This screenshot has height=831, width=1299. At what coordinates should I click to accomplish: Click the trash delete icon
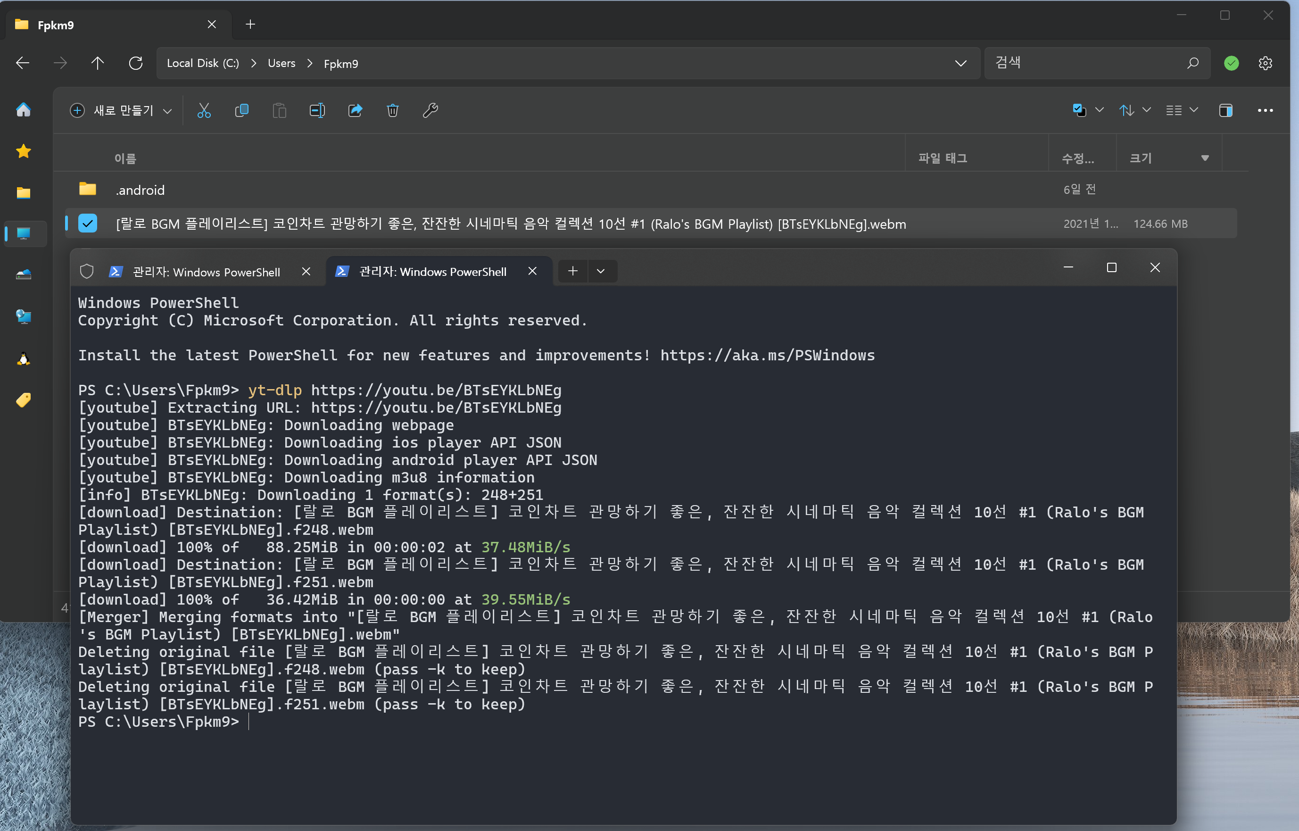(x=393, y=111)
